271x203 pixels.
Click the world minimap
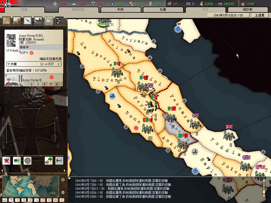point(31,187)
